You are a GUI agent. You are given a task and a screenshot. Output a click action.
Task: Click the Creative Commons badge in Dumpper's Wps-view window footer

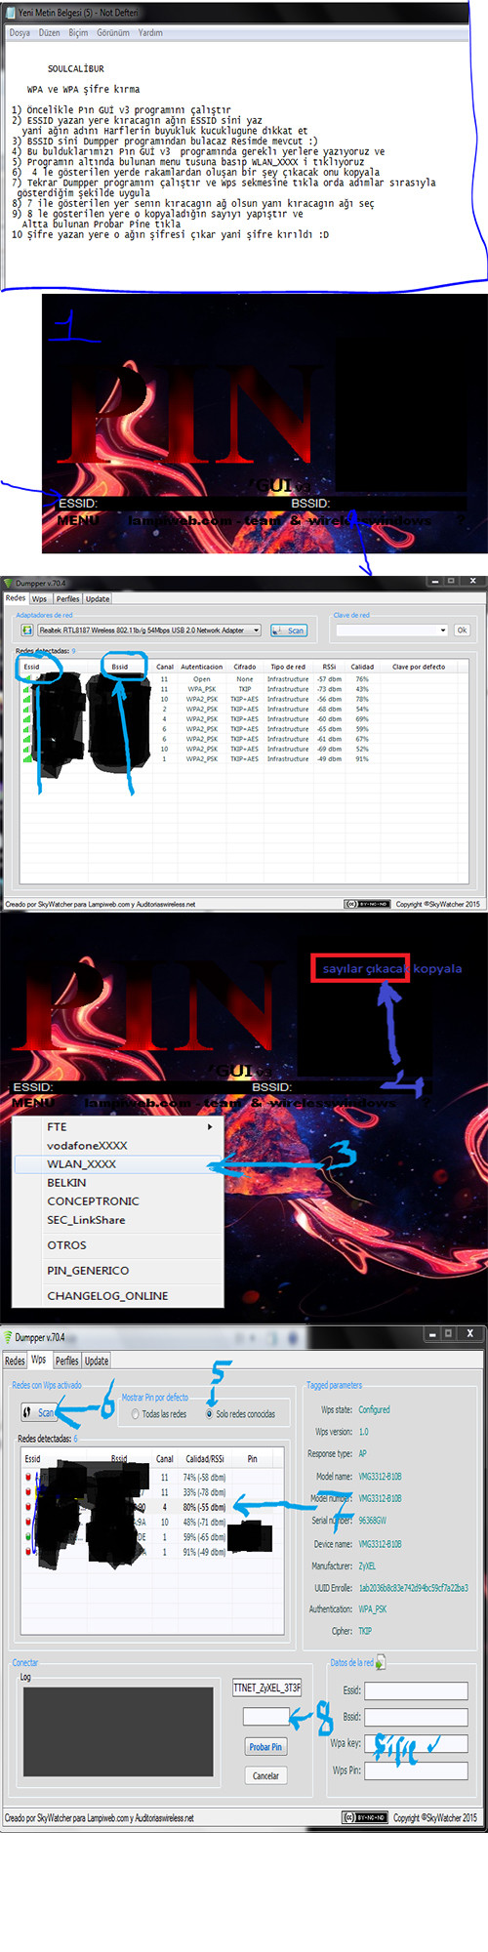[365, 1817]
